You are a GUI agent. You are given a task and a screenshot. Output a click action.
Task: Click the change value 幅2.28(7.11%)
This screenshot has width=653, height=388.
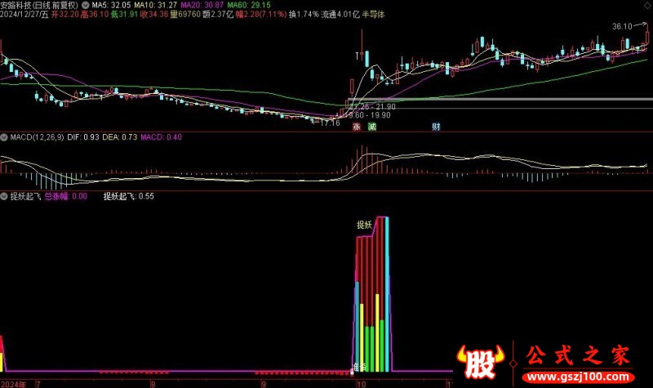(x=261, y=15)
